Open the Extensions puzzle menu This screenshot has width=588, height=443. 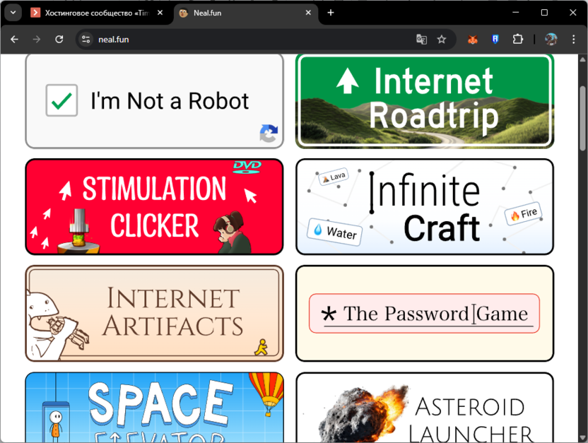click(x=517, y=40)
